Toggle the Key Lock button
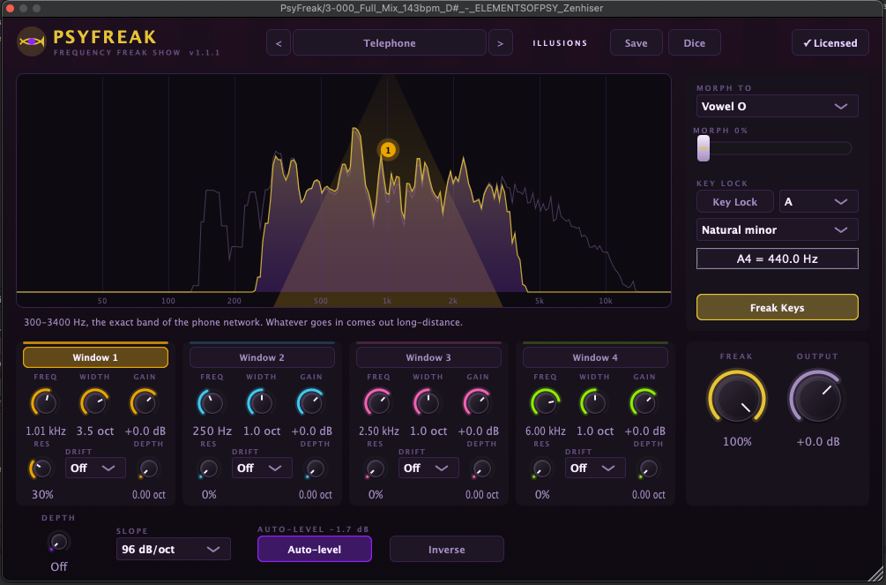Viewport: 886px width, 585px height. pos(734,202)
